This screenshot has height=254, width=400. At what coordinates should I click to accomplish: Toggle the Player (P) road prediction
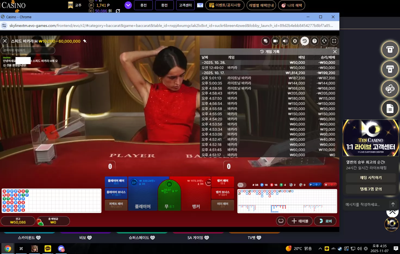[315, 185]
